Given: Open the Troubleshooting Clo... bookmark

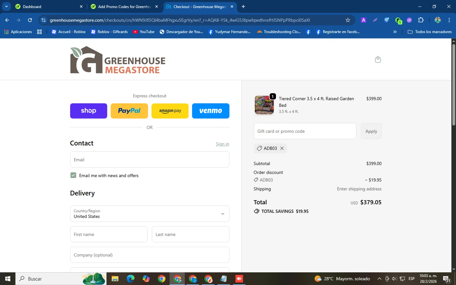Looking at the screenshot, I should pos(279,32).
